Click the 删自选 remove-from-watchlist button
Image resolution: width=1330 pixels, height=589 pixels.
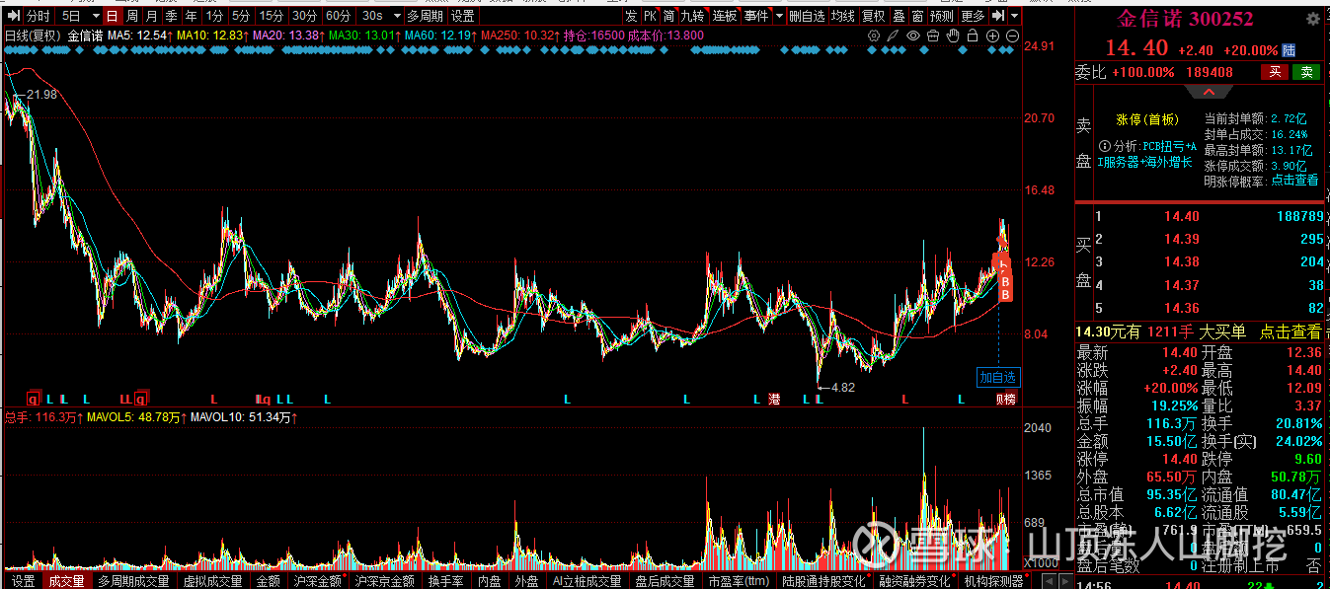click(807, 16)
